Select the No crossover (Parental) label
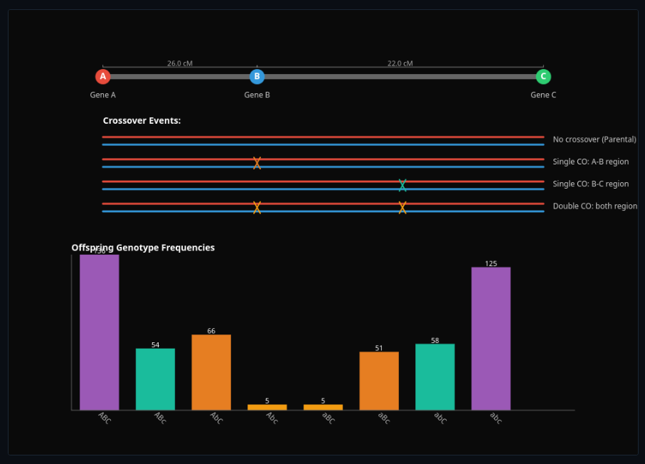This screenshot has width=645, height=464. (x=594, y=139)
